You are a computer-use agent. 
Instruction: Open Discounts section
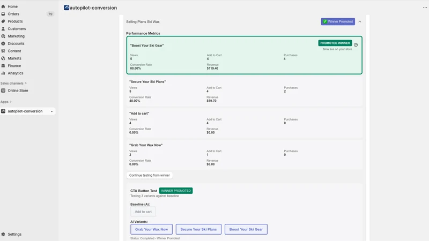(16, 43)
